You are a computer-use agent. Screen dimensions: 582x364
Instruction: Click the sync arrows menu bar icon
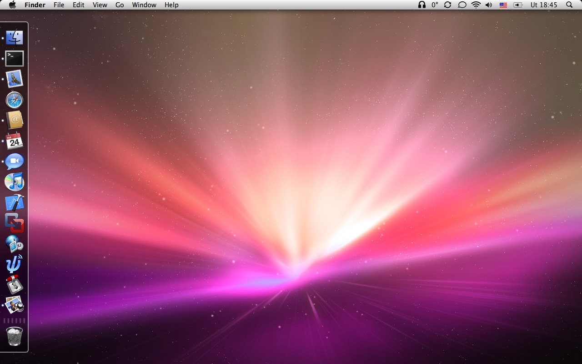pos(448,5)
